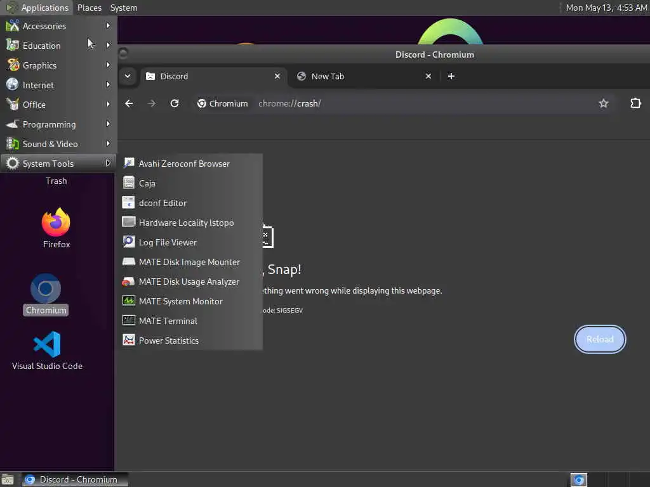This screenshot has width=650, height=487.
Task: Open MATE Disk Usage Analyzer
Action: 190,282
